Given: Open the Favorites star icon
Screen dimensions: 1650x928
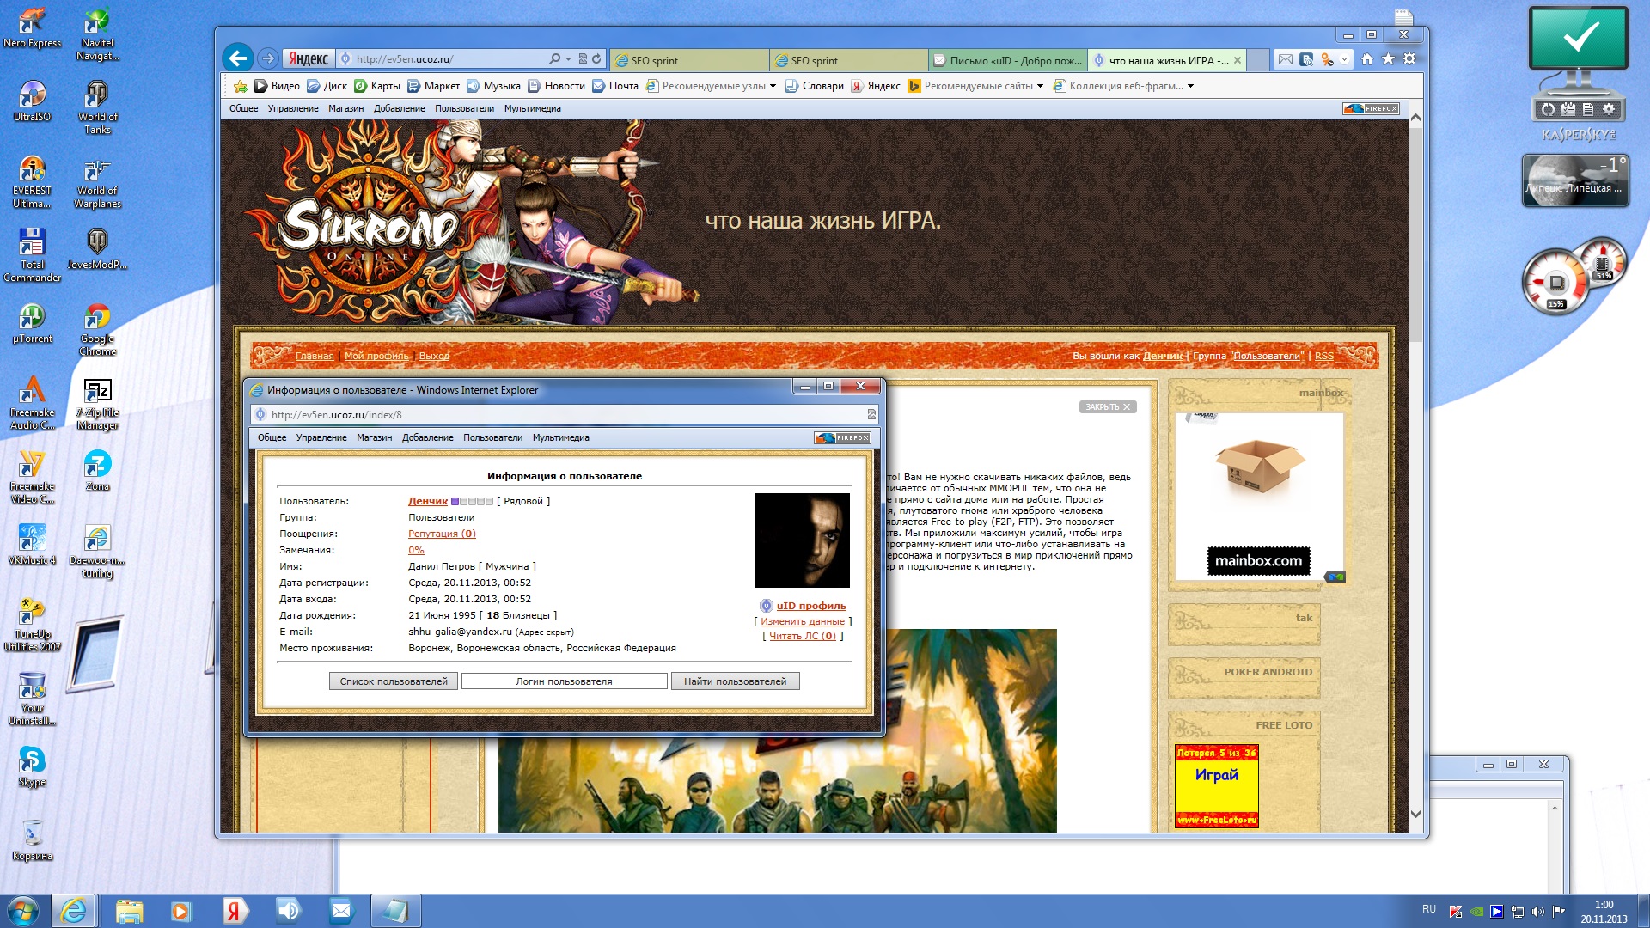Looking at the screenshot, I should pos(1388,59).
